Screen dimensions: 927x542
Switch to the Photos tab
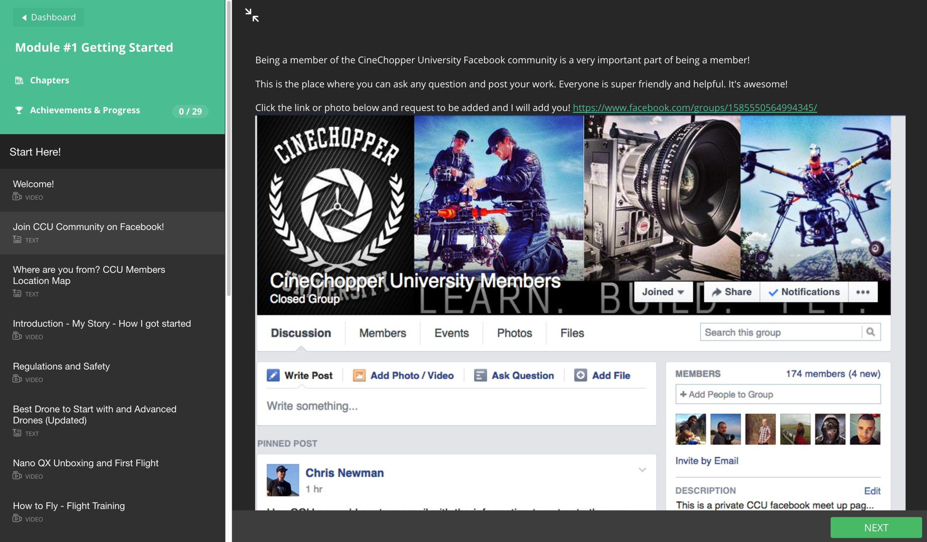[514, 333]
